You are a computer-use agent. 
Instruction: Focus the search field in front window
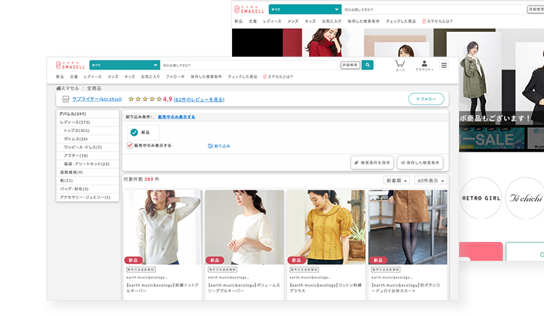250,65
